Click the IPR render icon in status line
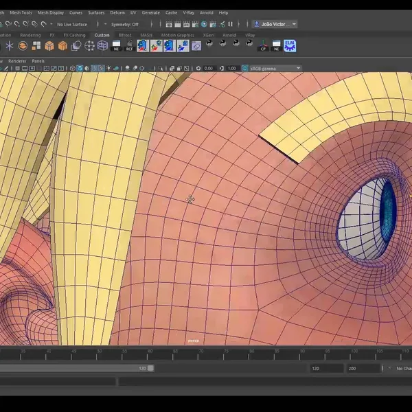412x412 pixels. click(x=186, y=24)
